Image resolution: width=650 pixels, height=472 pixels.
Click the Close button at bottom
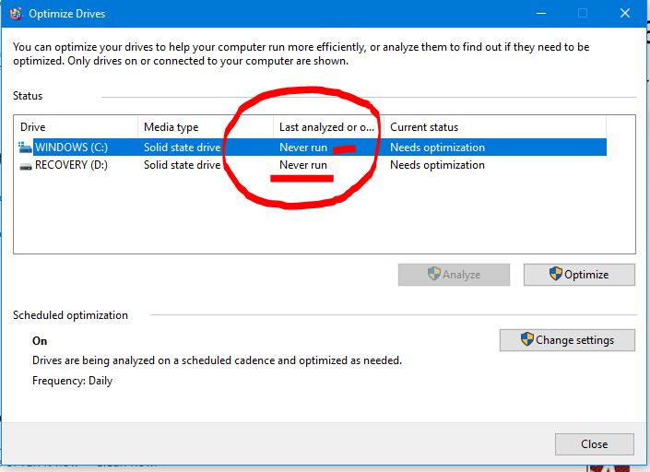point(595,444)
